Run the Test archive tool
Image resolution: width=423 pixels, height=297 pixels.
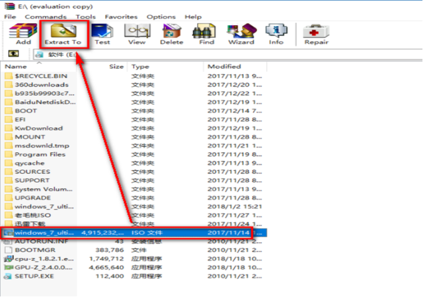[102, 34]
